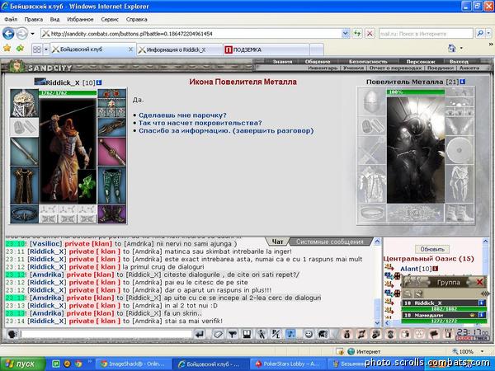Toggle the music note sound icon
Image resolution: width=495 pixels, height=371 pixels.
click(x=290, y=334)
